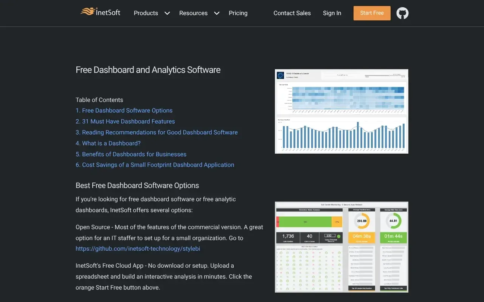This screenshot has width=484, height=302.
Task: Select Contact Sales
Action: pyautogui.click(x=292, y=13)
